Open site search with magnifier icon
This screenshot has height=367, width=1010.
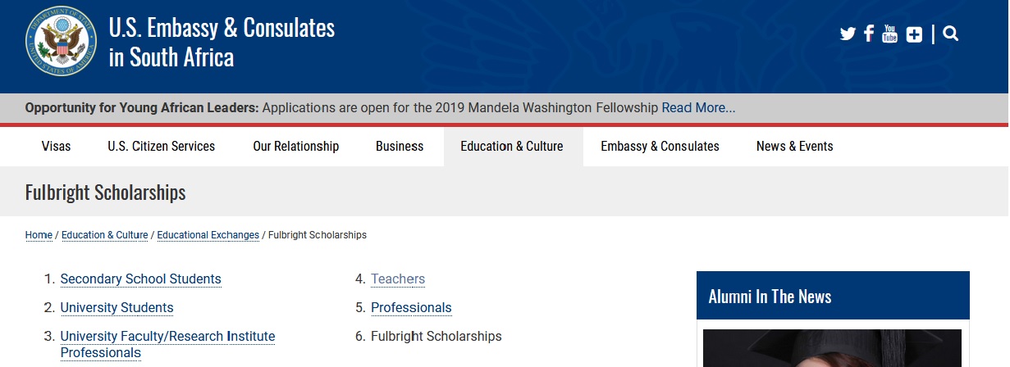[951, 34]
